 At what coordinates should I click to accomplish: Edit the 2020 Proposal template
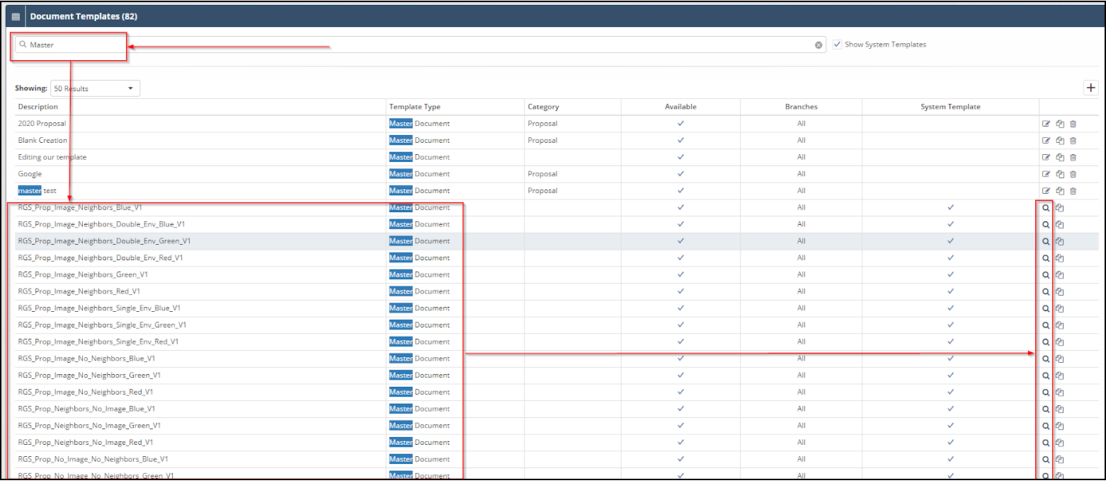pyautogui.click(x=1047, y=123)
